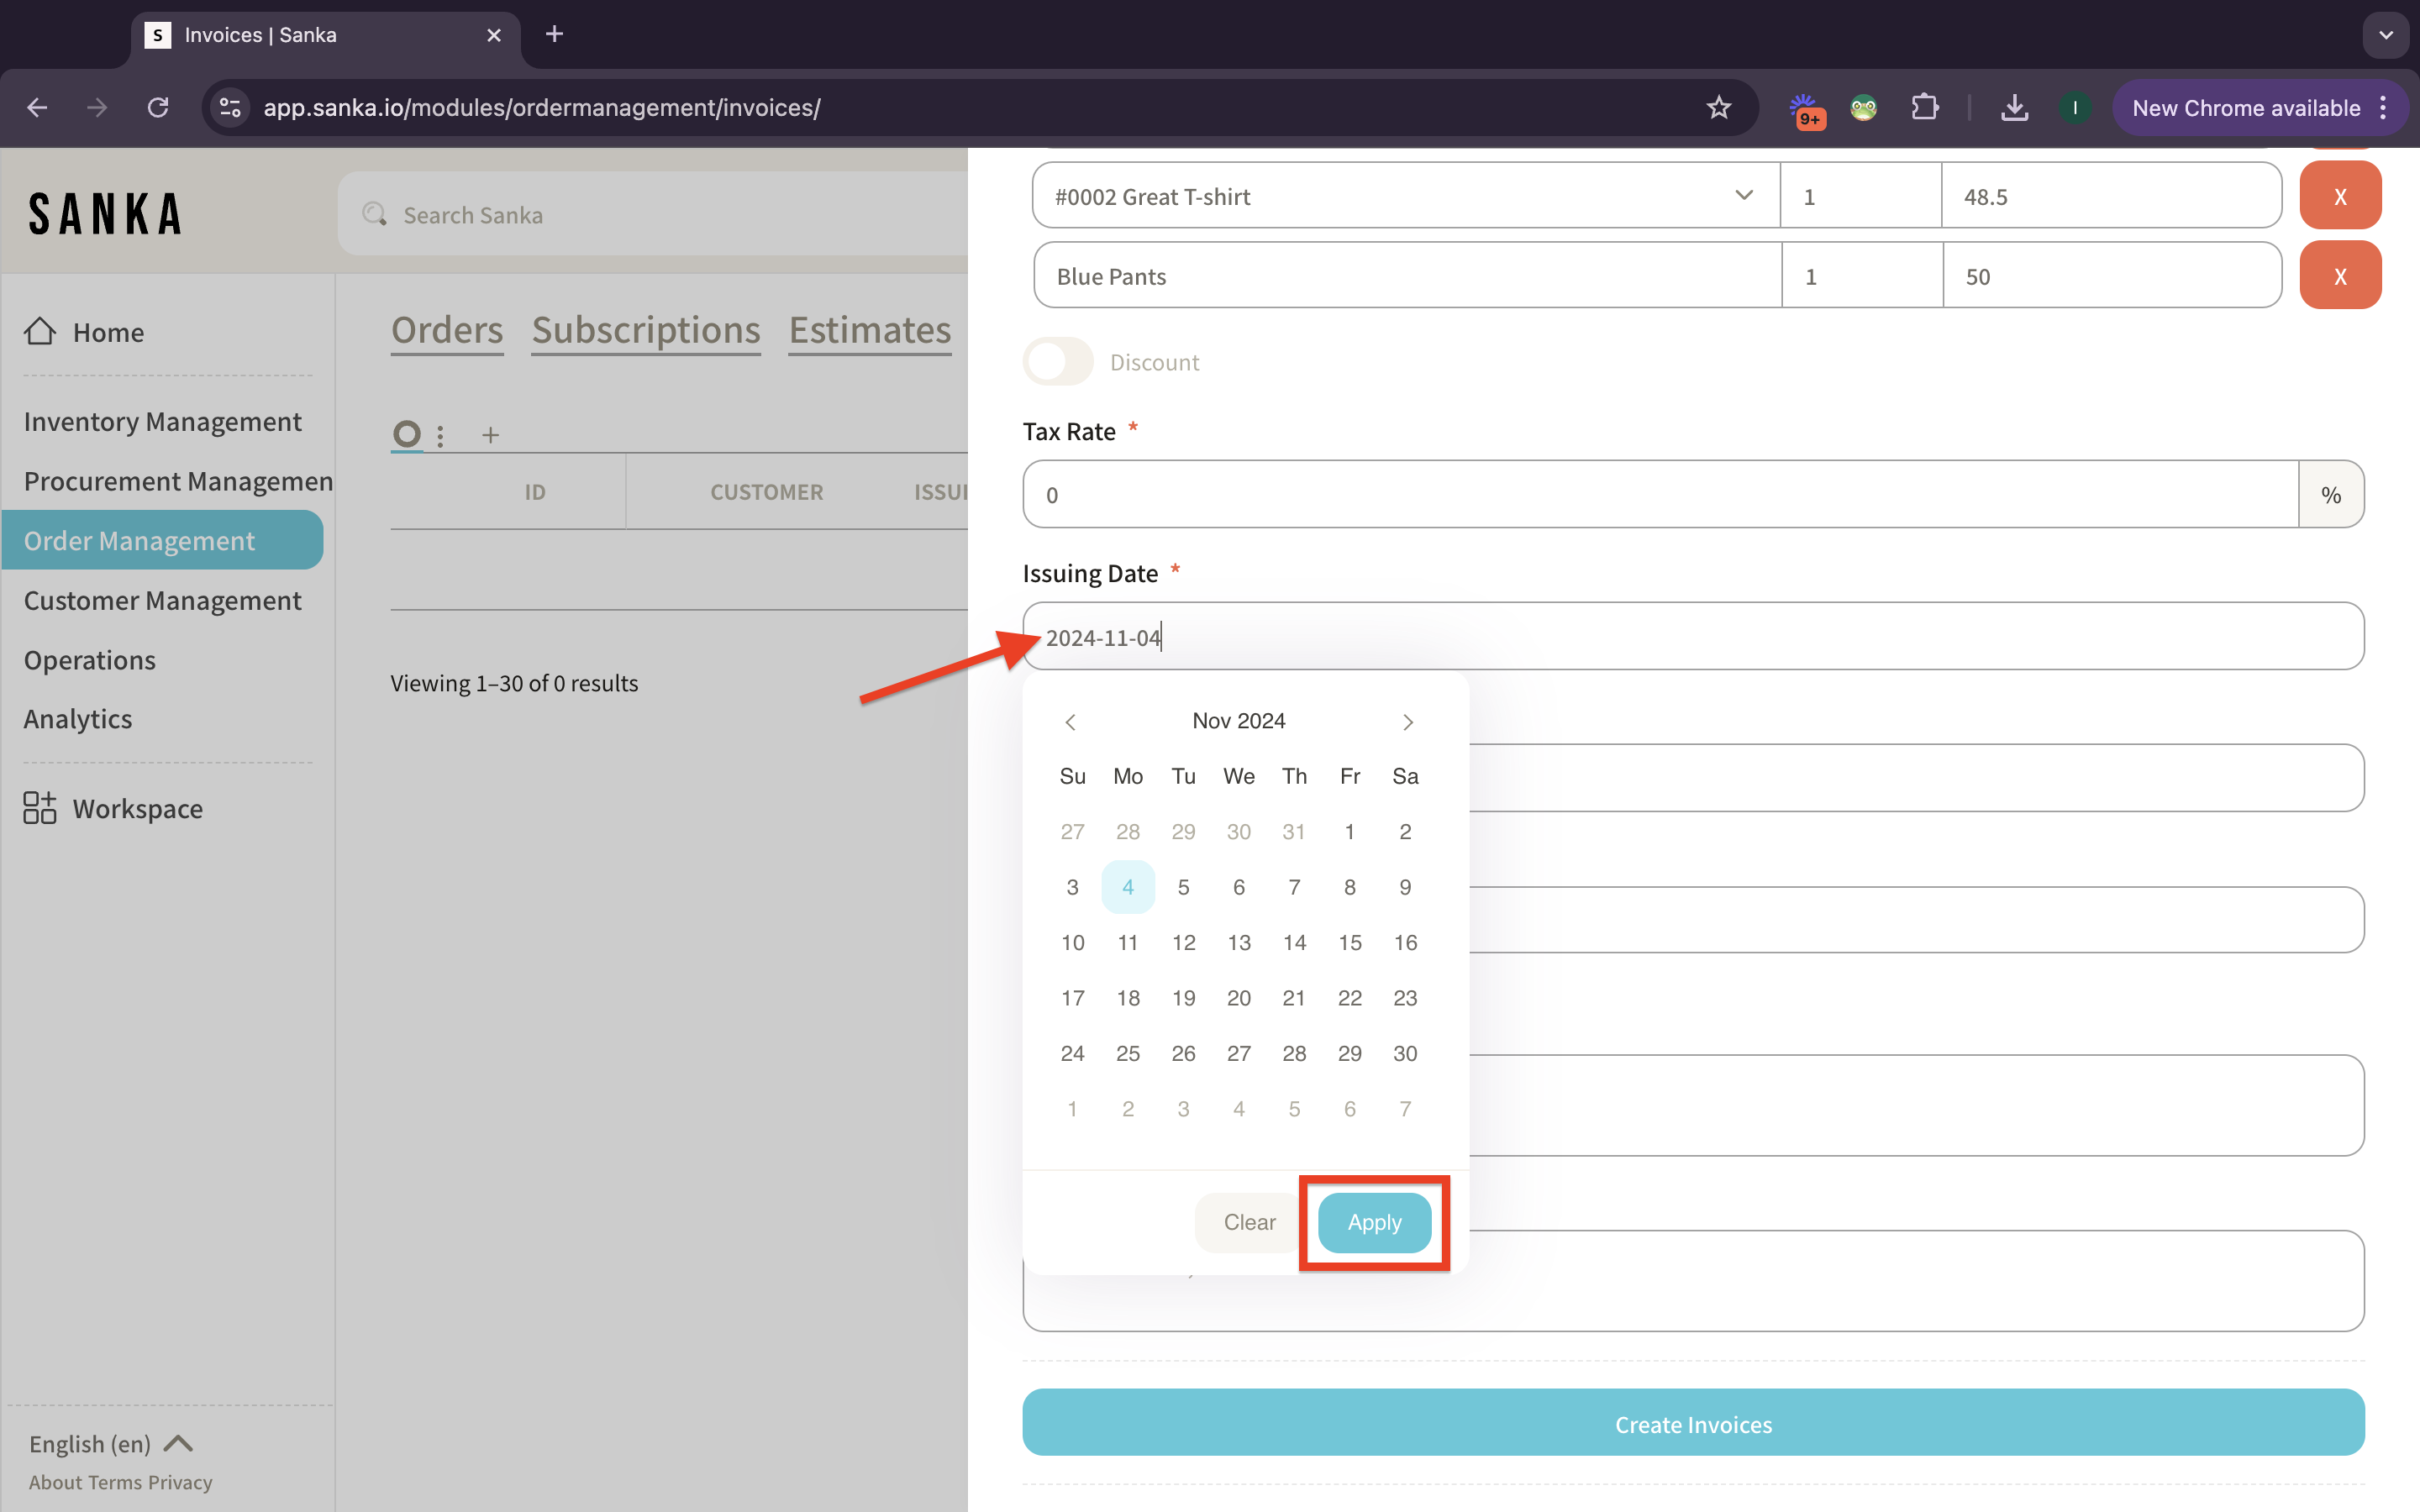
Task: Open Workspace section
Action: click(136, 808)
